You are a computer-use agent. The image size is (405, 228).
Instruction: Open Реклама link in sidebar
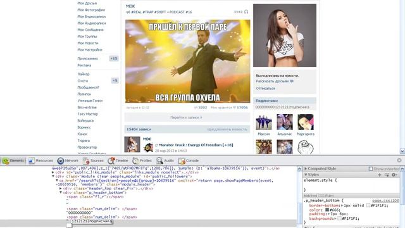pos(84,65)
